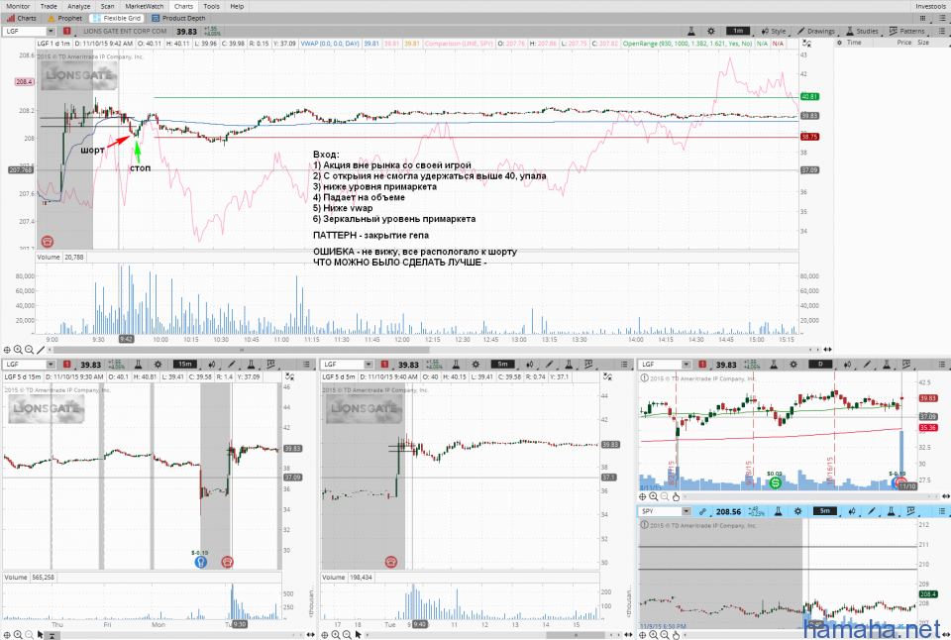Open the Tools tab

tap(211, 6)
